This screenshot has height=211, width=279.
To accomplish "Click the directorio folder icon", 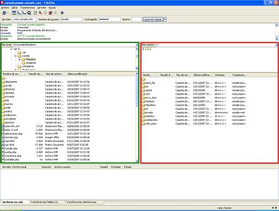I will [x=3, y=89].
